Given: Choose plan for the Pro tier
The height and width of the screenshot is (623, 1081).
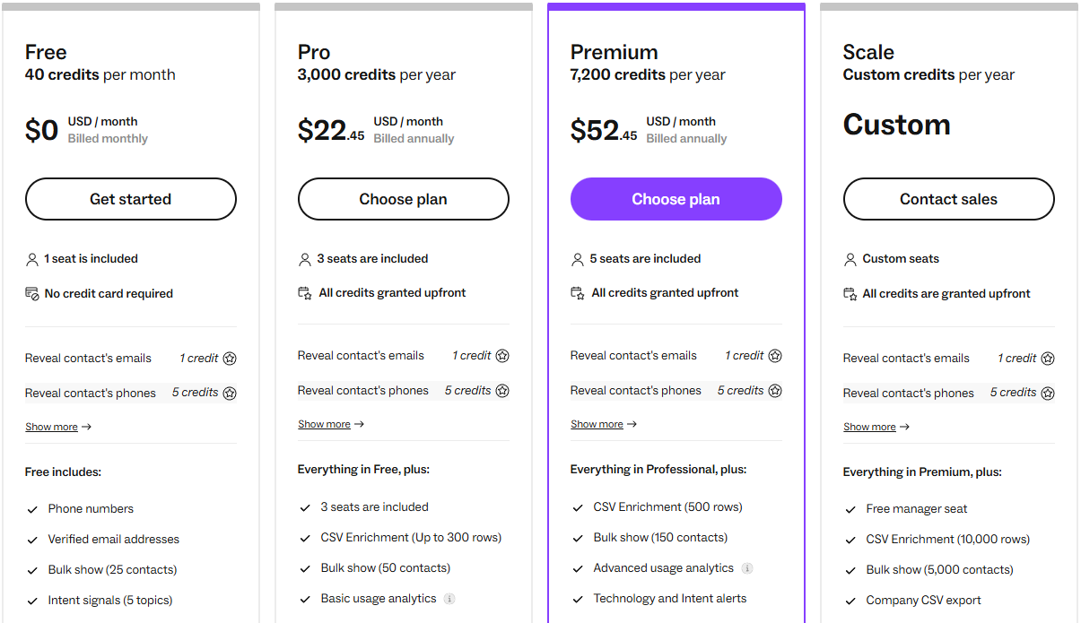Looking at the screenshot, I should coord(403,199).
